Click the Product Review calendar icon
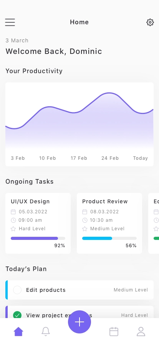Viewport: 159px width, 345px height. pyautogui.click(x=84, y=212)
